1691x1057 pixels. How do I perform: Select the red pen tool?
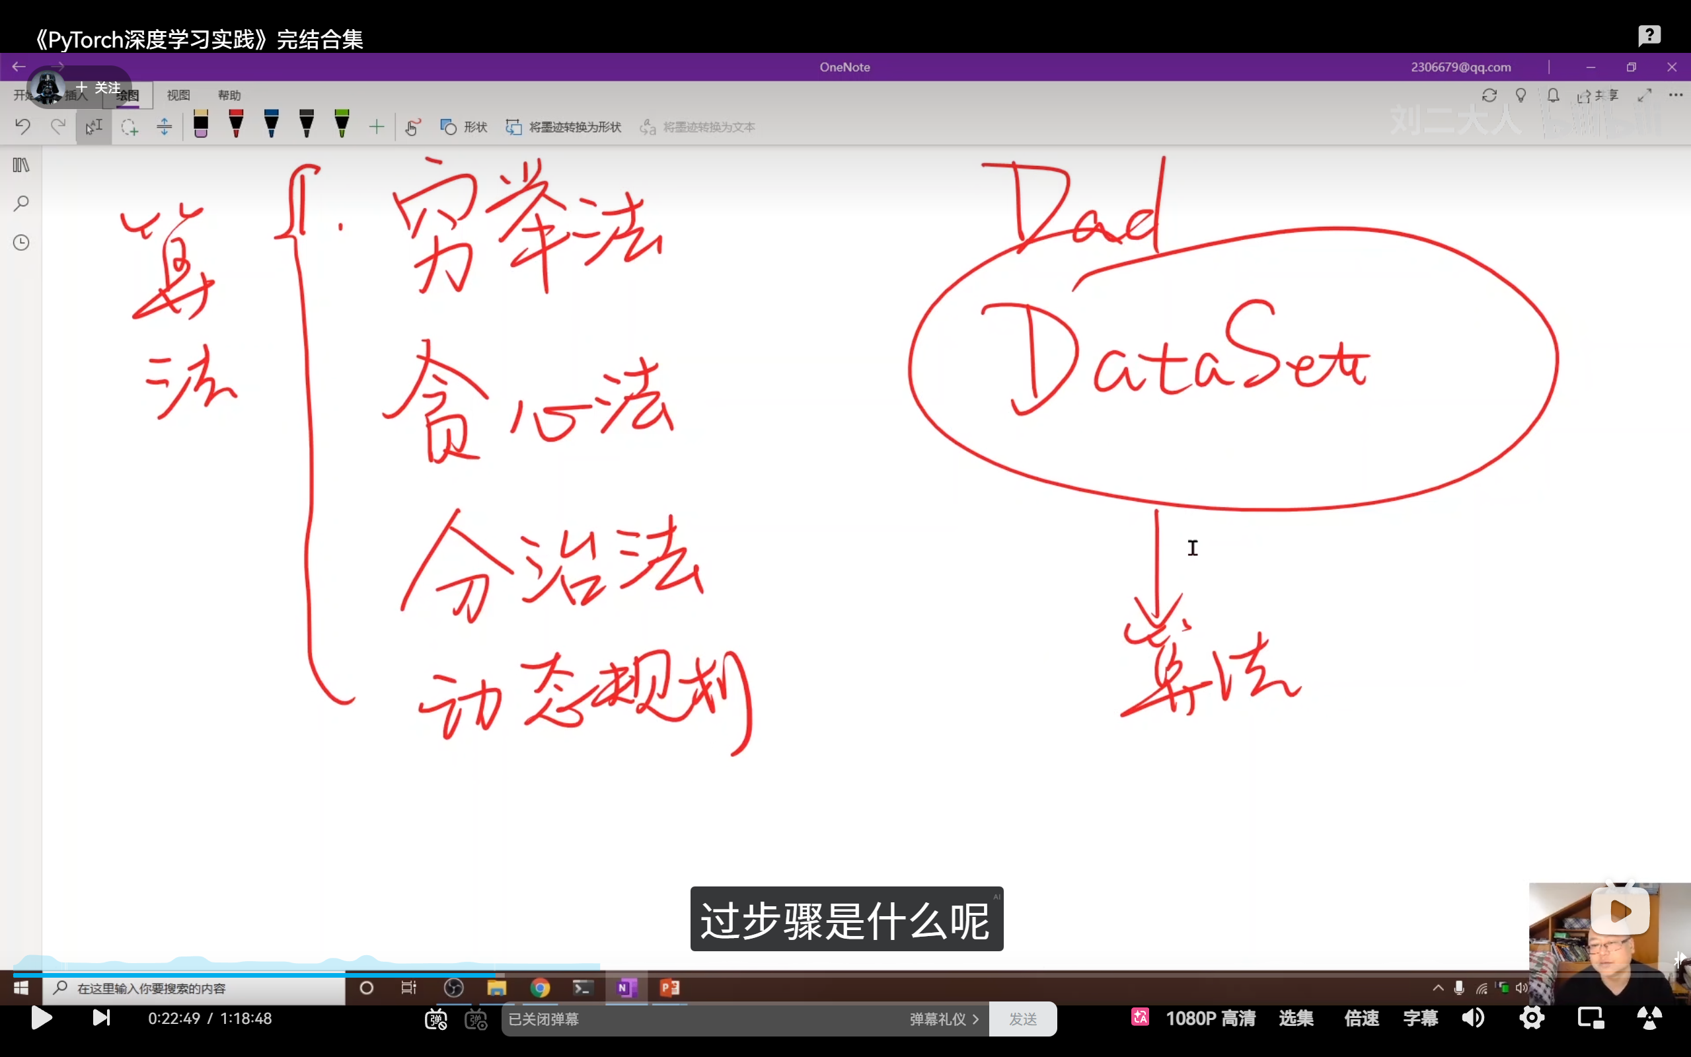point(236,124)
